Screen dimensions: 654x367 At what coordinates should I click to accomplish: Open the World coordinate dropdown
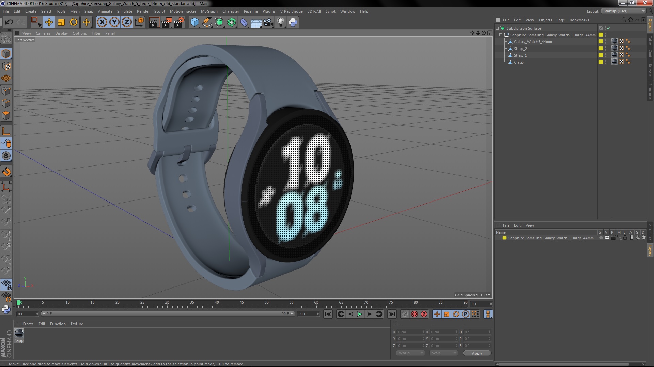point(410,353)
